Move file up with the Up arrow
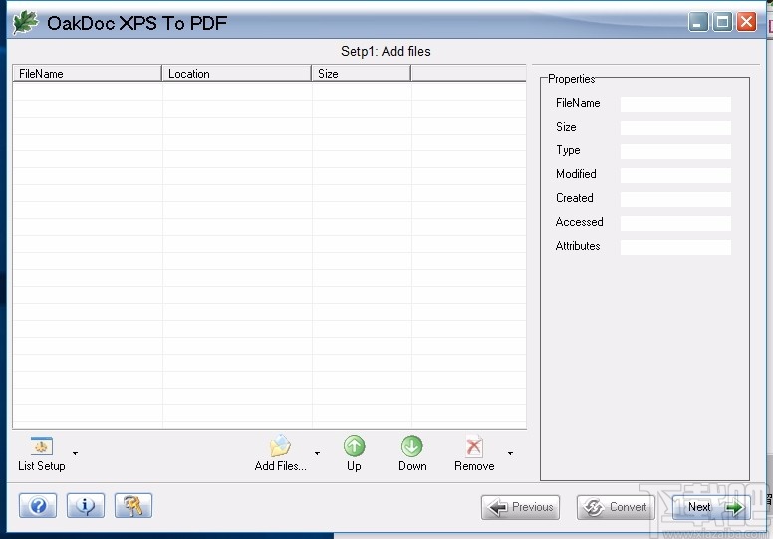The width and height of the screenshot is (773, 539). [x=354, y=453]
